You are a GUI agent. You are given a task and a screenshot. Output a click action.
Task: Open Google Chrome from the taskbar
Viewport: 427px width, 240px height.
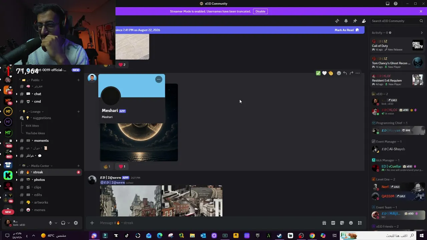[x=312, y=236]
